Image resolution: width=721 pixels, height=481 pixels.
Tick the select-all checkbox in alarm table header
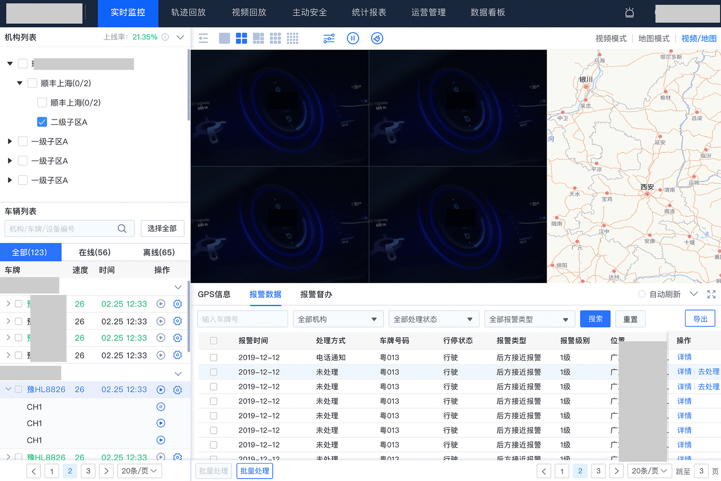(x=214, y=341)
